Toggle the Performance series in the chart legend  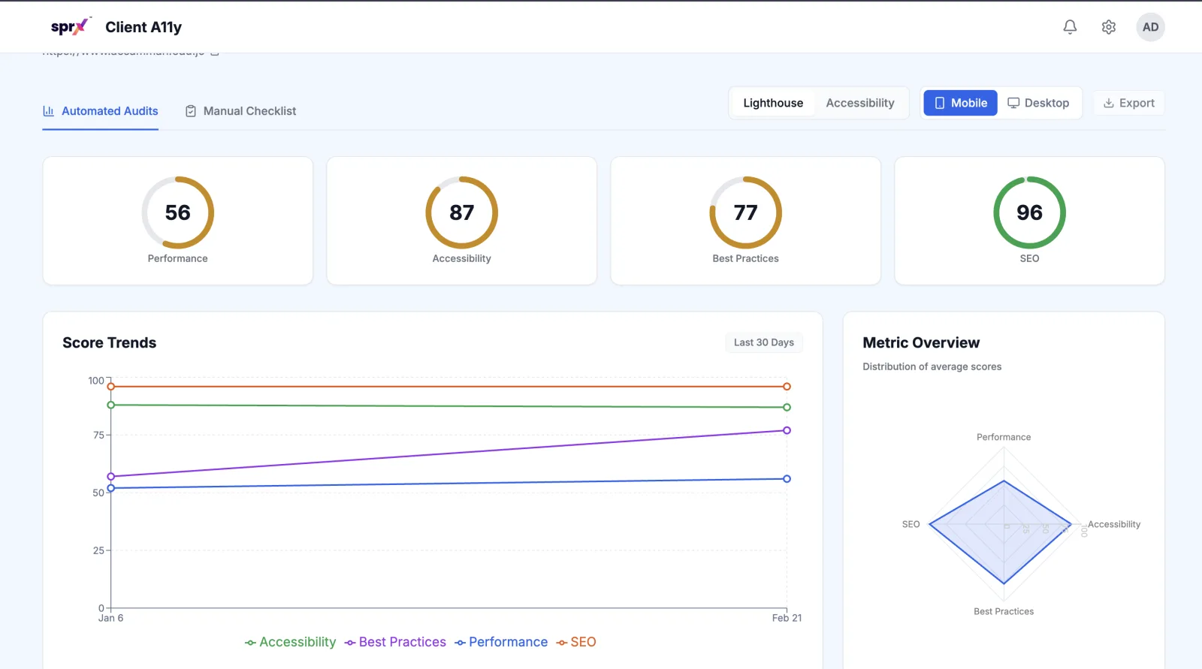point(501,642)
